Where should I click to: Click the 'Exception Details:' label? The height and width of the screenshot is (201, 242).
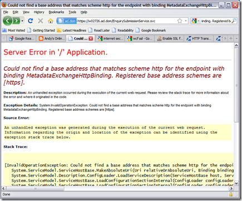[x=21, y=105]
